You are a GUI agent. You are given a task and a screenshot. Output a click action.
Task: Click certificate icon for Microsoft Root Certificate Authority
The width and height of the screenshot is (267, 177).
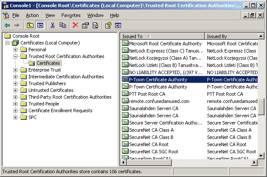tap(125, 43)
